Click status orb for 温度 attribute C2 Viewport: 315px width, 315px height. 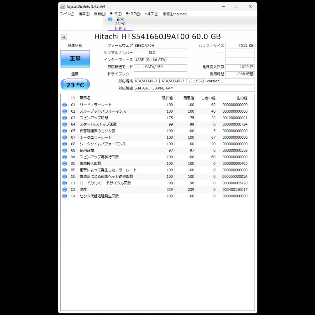(x=65, y=190)
